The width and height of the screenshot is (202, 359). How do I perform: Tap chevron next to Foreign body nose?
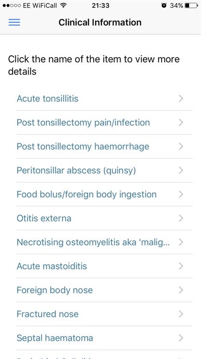click(181, 290)
